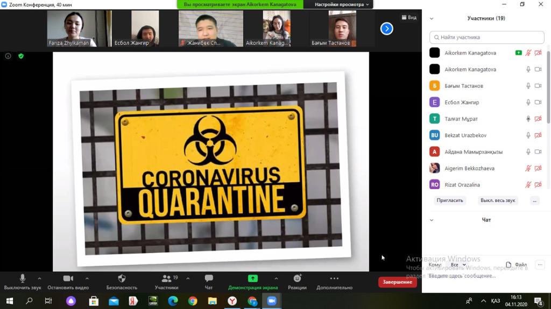Select Bekzat Urazbekov in participants list
This screenshot has width=551, height=309.
click(x=486, y=135)
